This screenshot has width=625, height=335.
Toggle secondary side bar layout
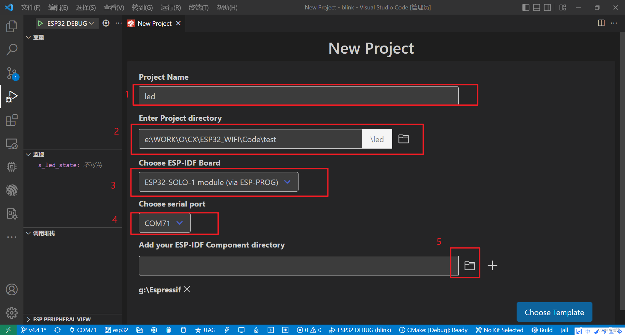point(548,7)
